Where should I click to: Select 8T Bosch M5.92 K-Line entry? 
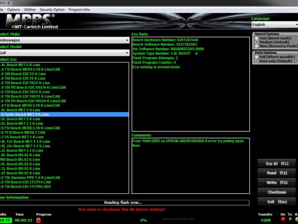(64, 173)
